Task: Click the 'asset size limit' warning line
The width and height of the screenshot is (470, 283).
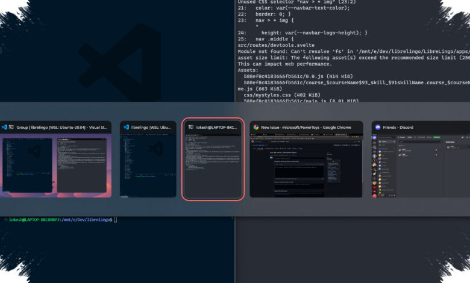Action: tap(354, 57)
